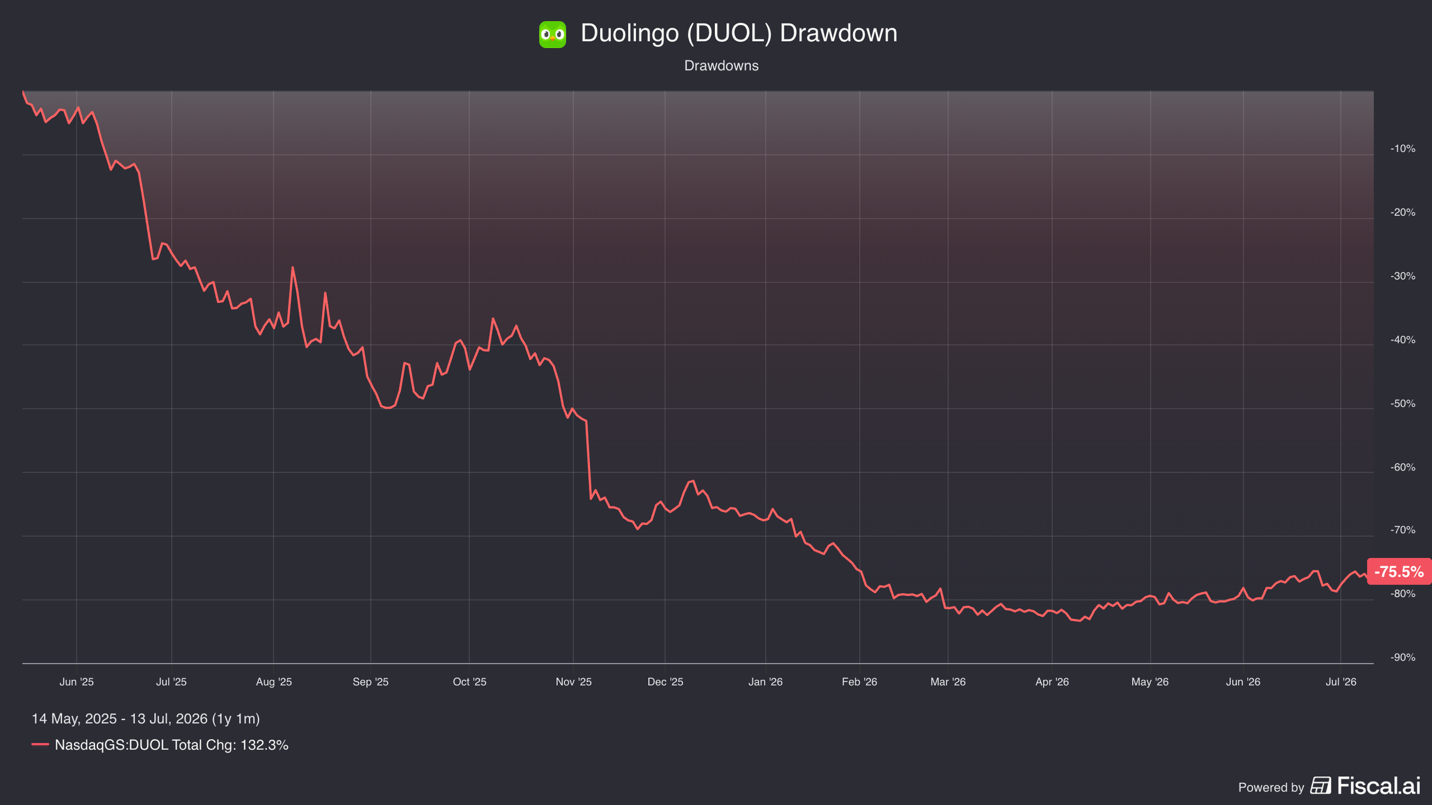Click the Jul '25 x-axis label
Screen dimensions: 1432x805
(171, 682)
